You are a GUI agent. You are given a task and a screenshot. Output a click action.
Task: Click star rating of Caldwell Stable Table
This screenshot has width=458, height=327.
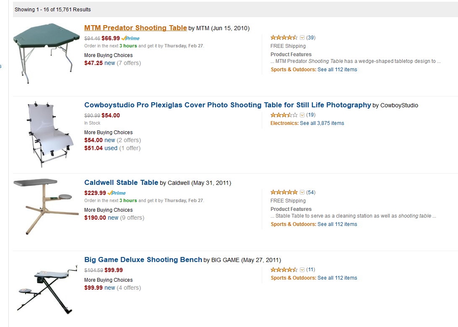(284, 192)
